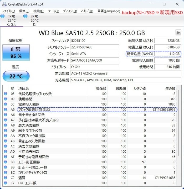Select the 代替処理済のブロック数 row name

click(35, 94)
